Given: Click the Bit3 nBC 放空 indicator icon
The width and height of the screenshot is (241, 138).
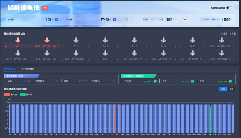Looking at the screenshot, I should coord(134,53).
